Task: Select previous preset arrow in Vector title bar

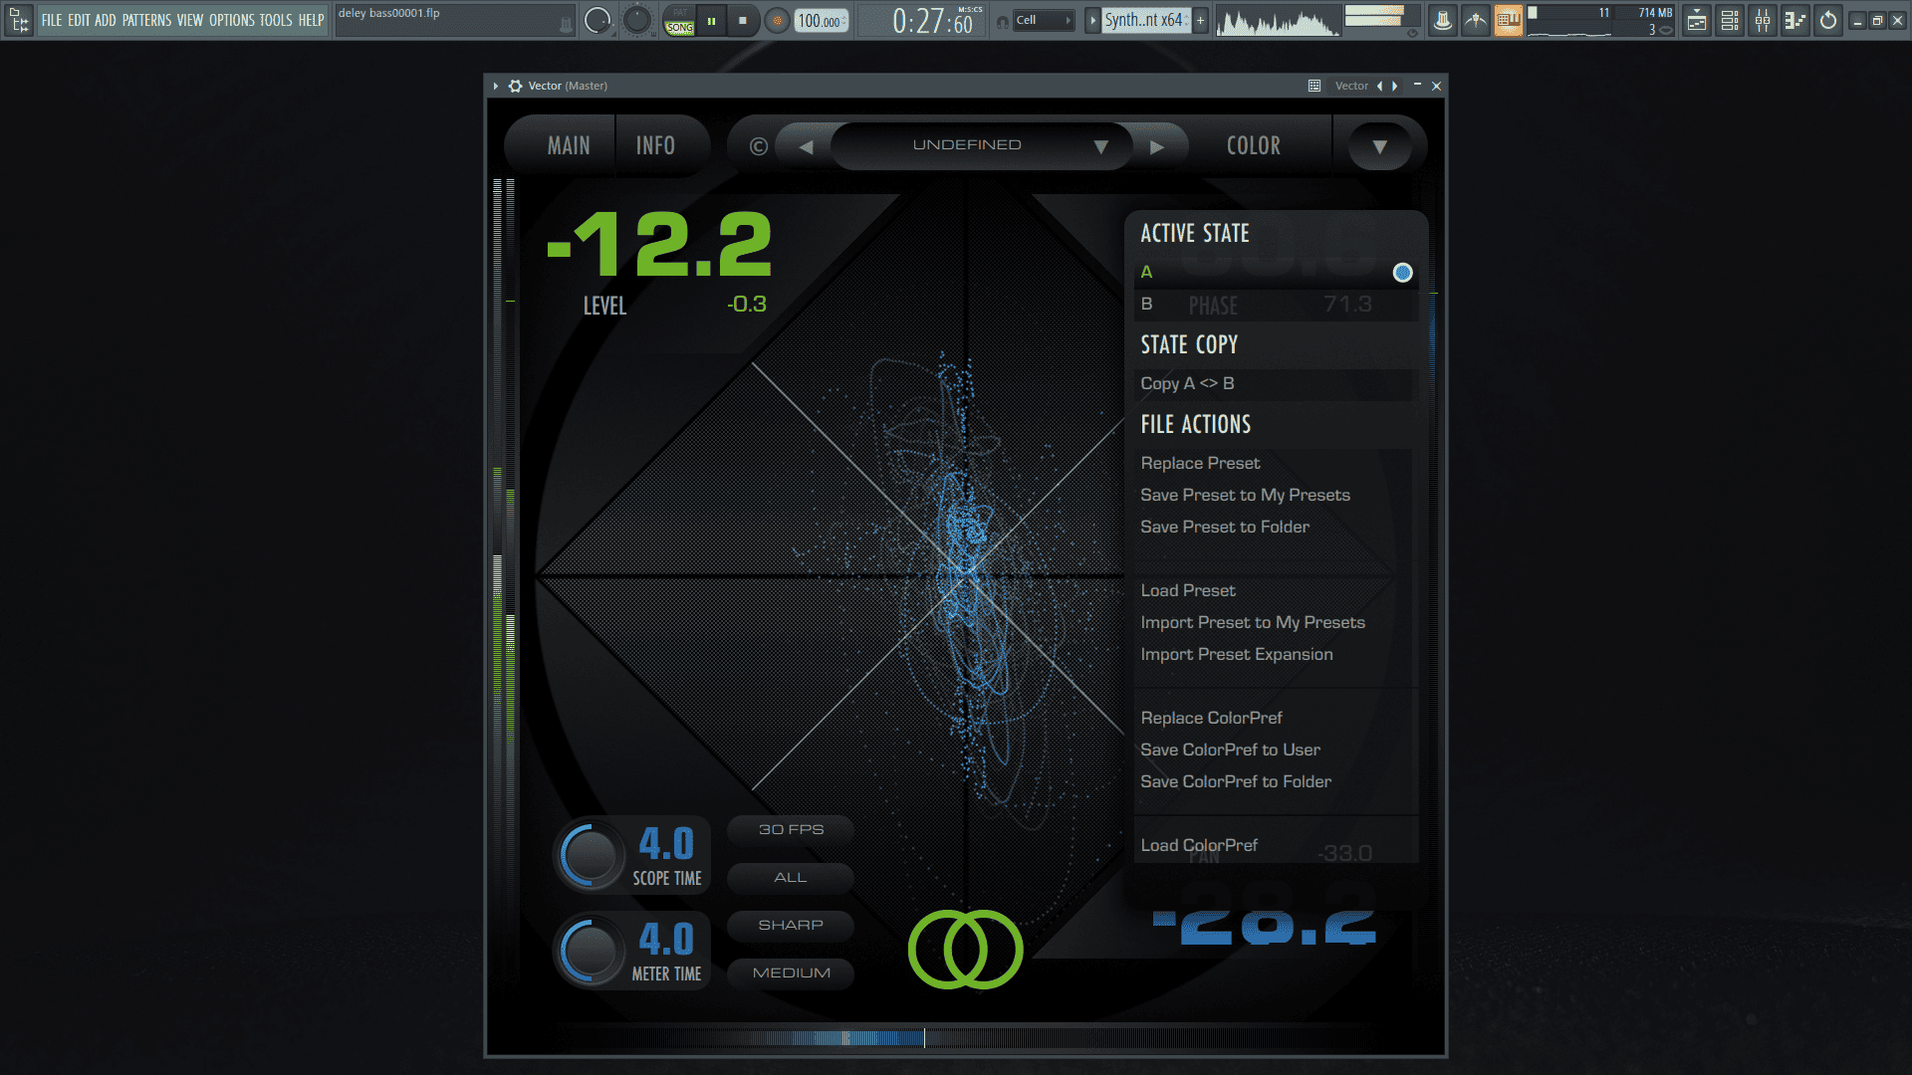Action: [x=1379, y=86]
